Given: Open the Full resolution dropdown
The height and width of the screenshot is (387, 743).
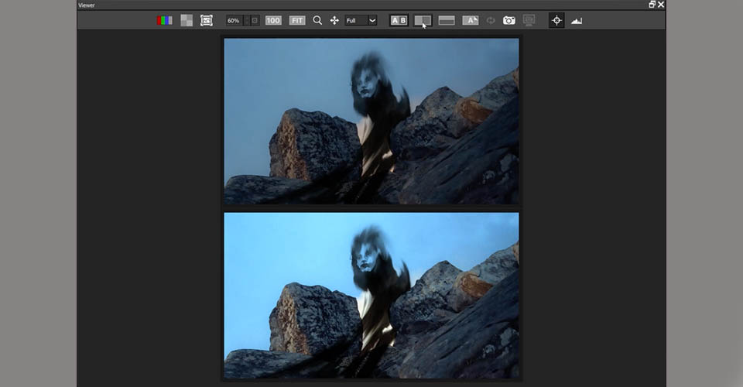Looking at the screenshot, I should [361, 20].
